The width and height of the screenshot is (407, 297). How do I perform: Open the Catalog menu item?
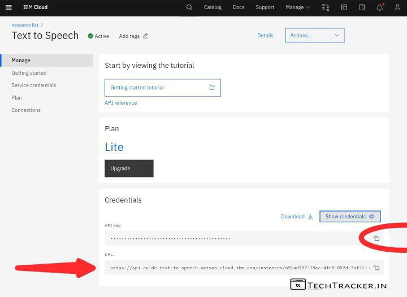[x=213, y=7]
